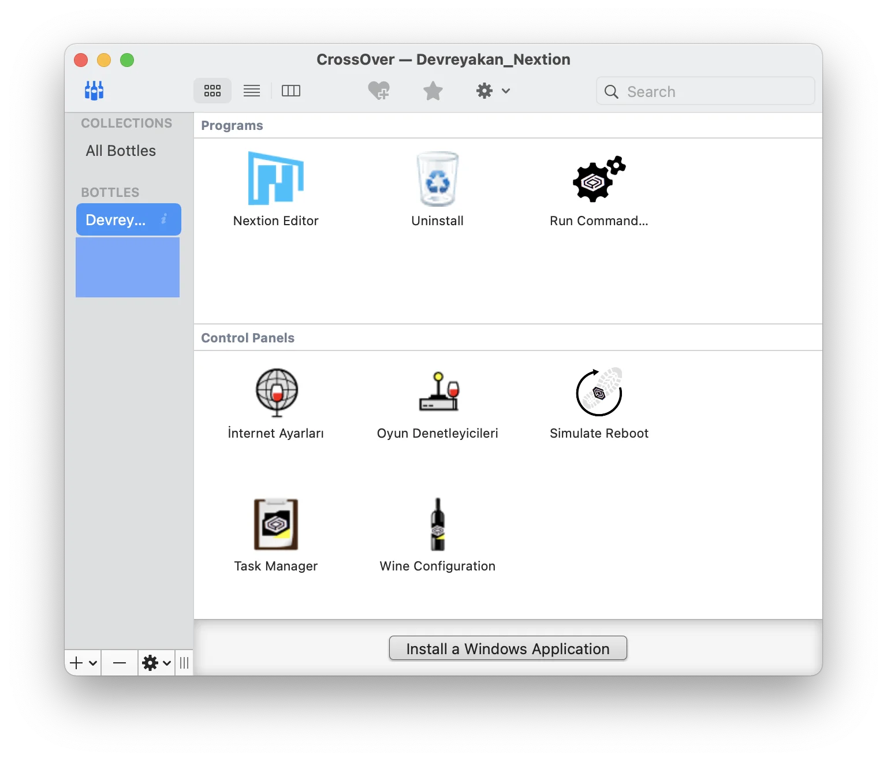This screenshot has height=761, width=887.
Task: Click the yellow minimize window button
Action: [x=104, y=60]
